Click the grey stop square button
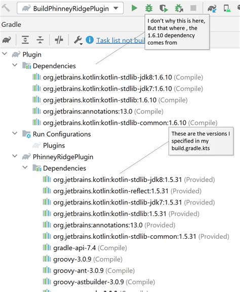This screenshot has width=240, height=292. [193, 8]
